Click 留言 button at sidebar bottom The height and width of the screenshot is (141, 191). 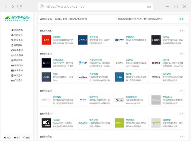pyautogui.click(x=17, y=138)
